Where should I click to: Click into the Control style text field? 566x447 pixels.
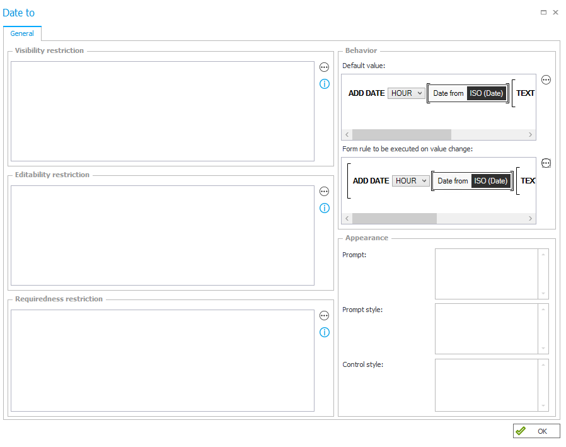click(487, 385)
